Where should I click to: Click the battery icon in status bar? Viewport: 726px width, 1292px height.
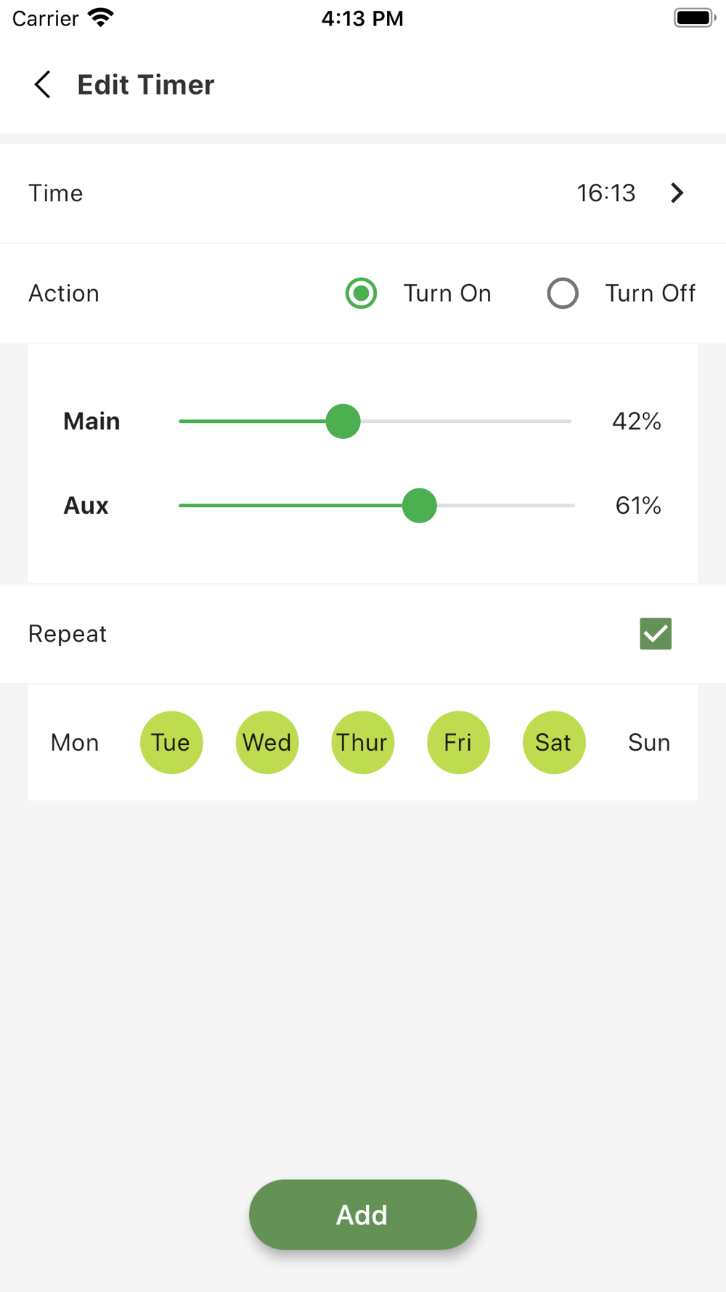pos(695,17)
